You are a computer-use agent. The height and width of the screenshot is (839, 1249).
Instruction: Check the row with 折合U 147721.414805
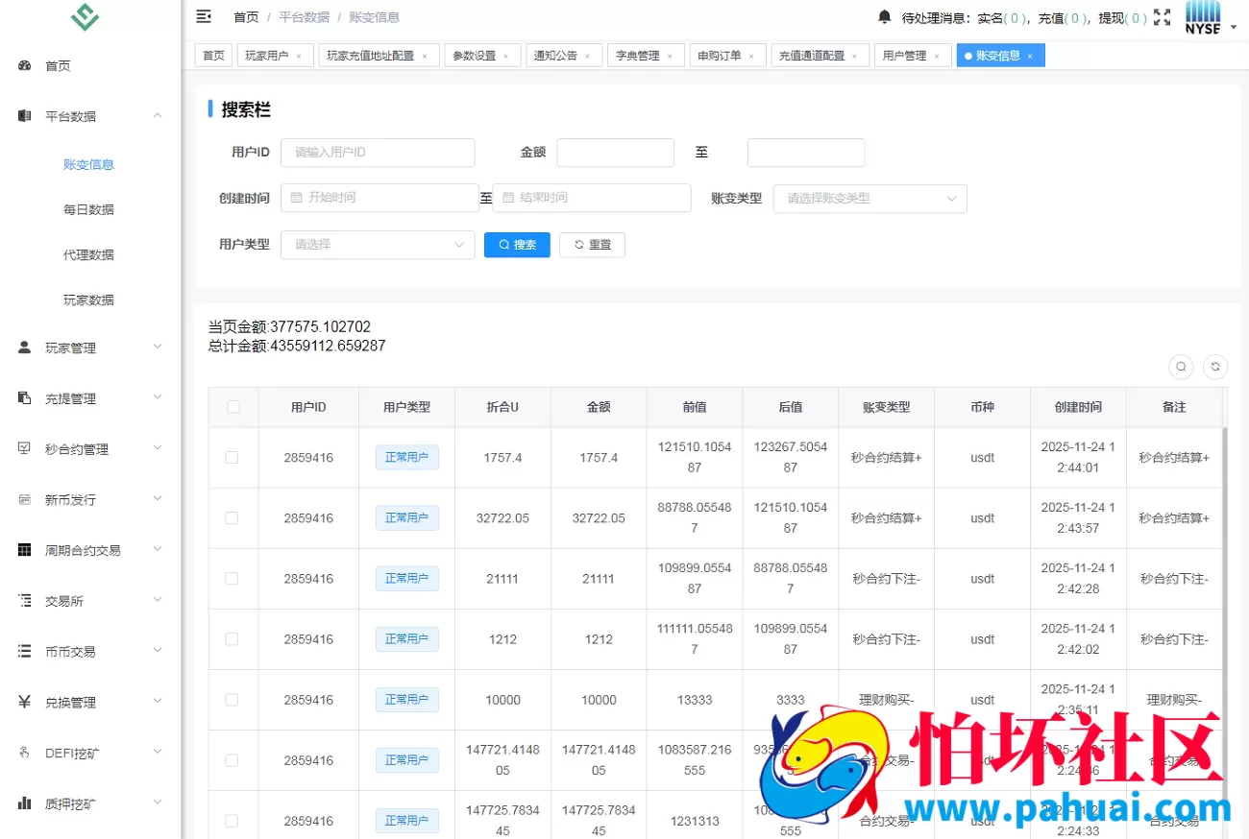[x=232, y=760]
